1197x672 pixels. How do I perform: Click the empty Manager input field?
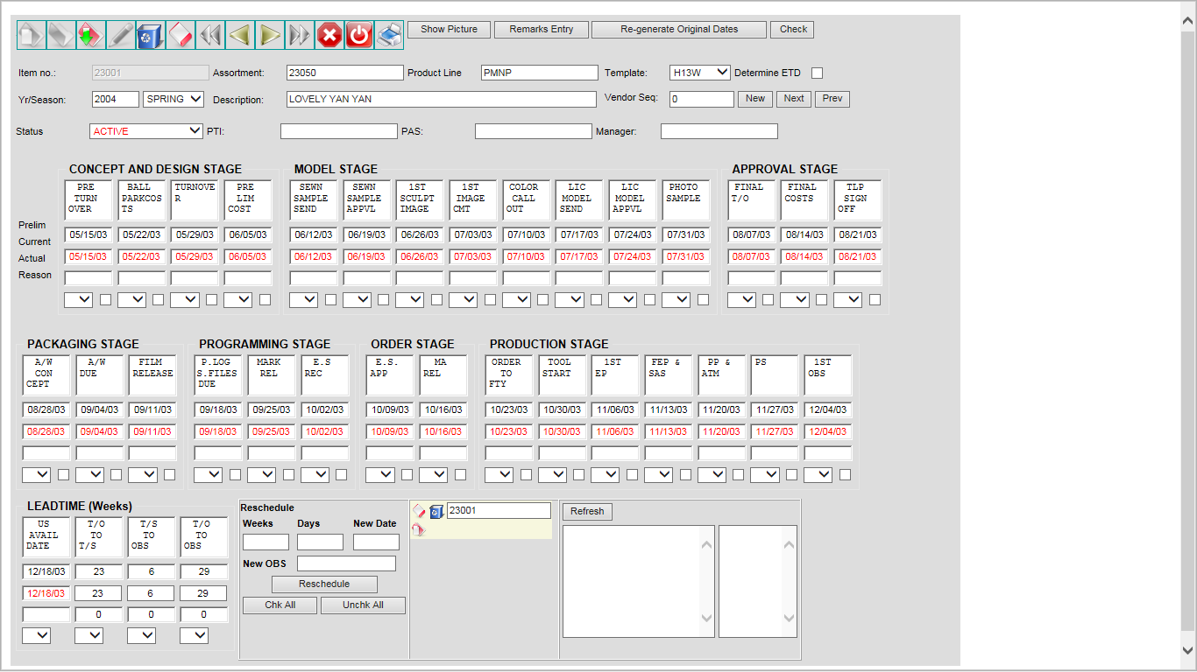click(719, 131)
